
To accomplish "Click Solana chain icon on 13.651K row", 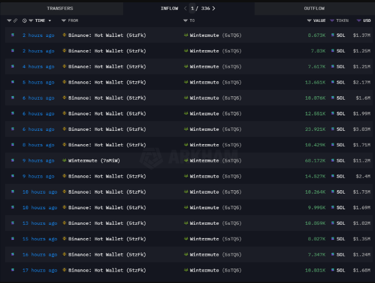I will [x=13, y=82].
